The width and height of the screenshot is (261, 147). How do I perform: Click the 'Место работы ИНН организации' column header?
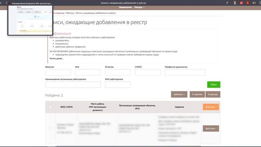97,107
